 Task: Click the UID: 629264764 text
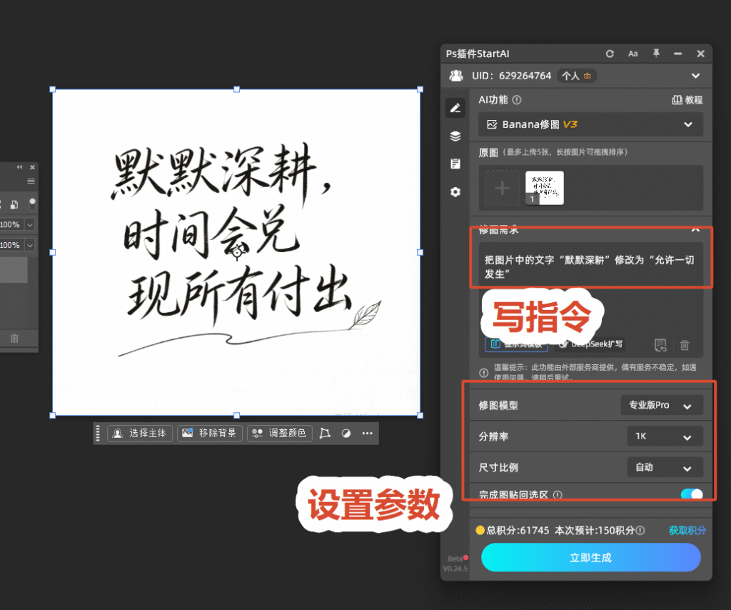(x=511, y=76)
